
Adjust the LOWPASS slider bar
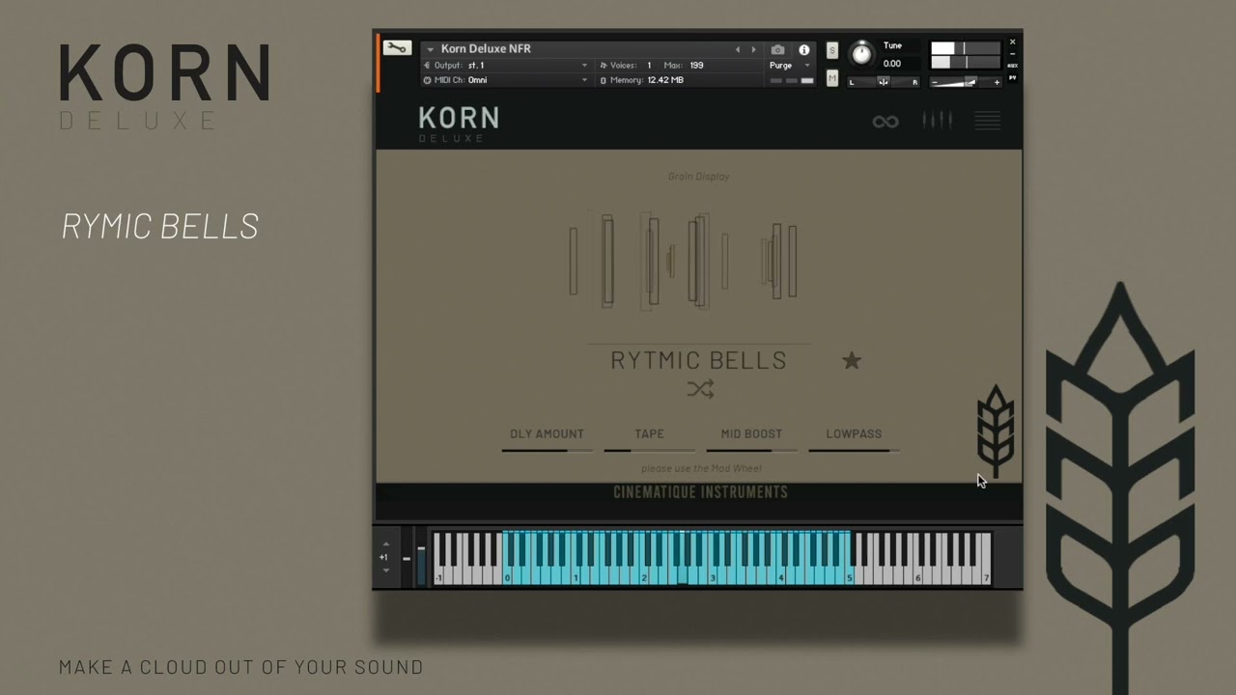click(854, 451)
